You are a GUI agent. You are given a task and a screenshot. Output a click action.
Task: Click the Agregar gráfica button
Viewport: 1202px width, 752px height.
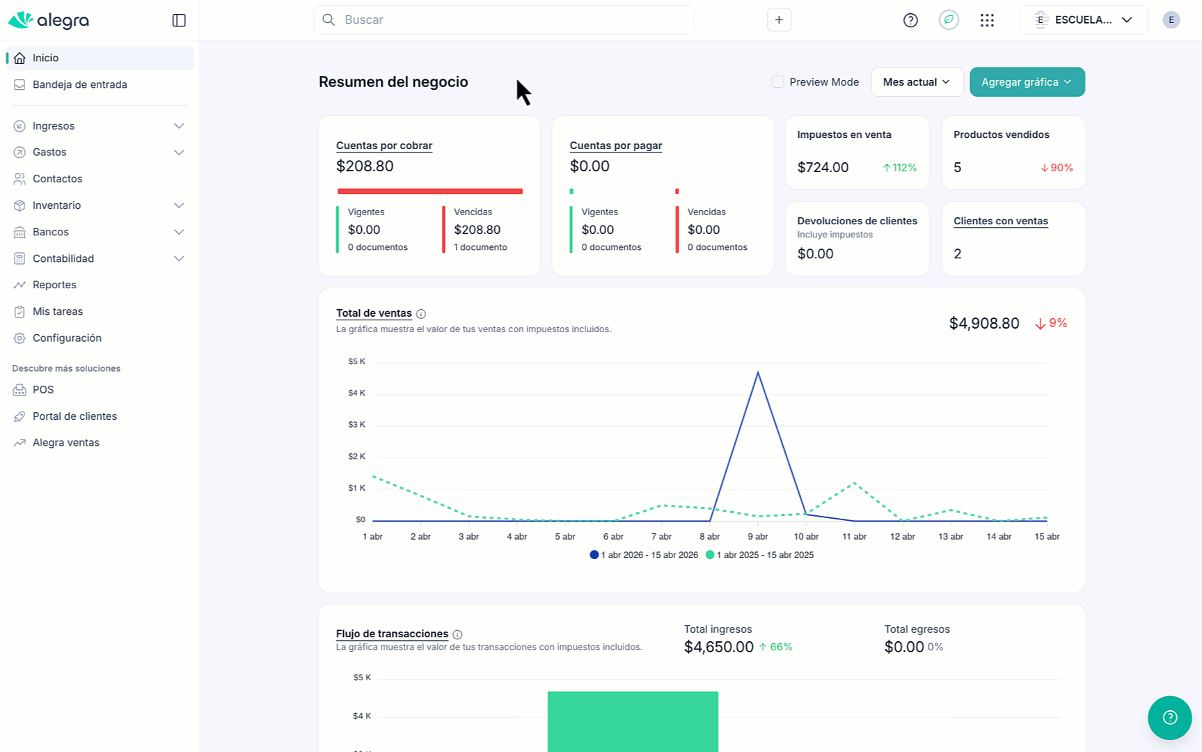tap(1027, 82)
